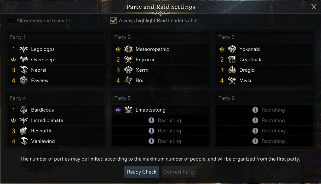Click the class icon next to Dragid

coord(232,70)
